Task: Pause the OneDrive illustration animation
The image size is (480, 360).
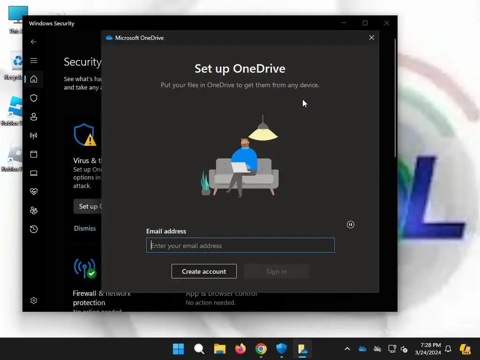Action: [x=351, y=225]
